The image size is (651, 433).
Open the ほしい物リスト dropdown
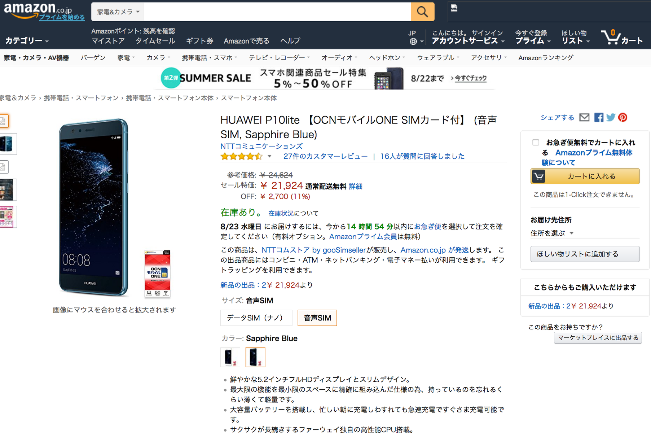(x=576, y=41)
